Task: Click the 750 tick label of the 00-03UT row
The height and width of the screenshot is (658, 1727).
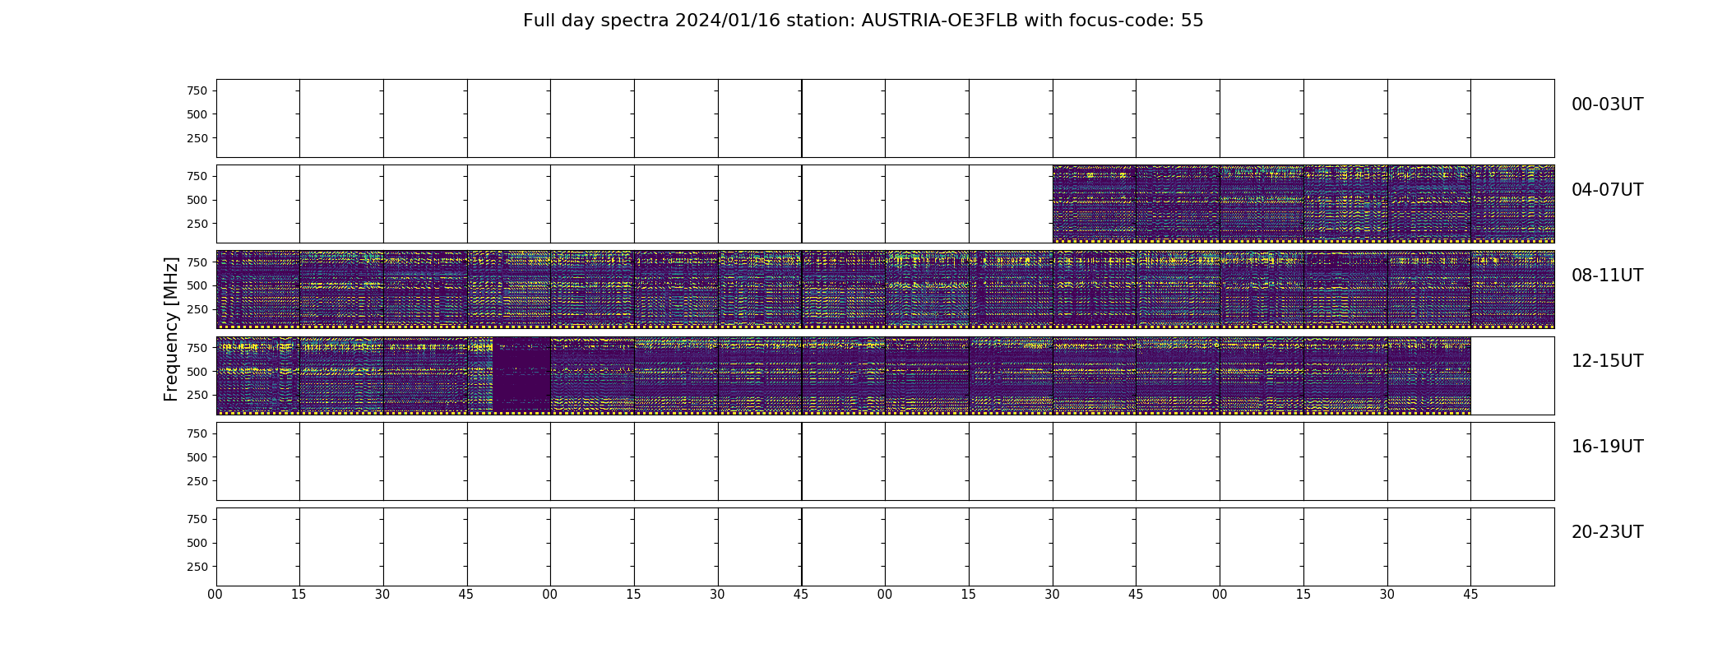Action: pos(197,90)
